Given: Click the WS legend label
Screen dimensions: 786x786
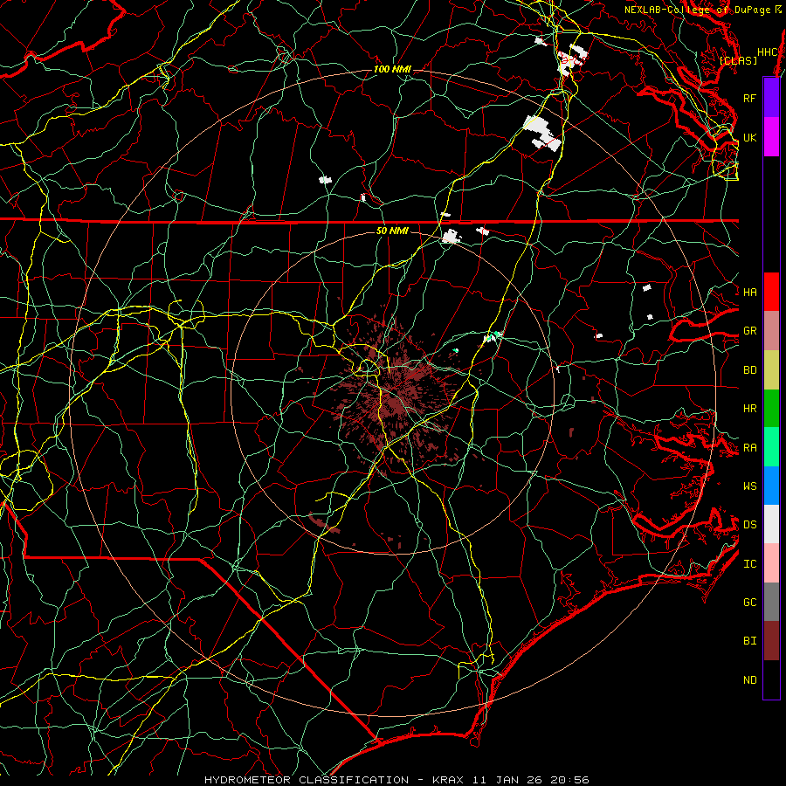Looking at the screenshot, I should [749, 486].
